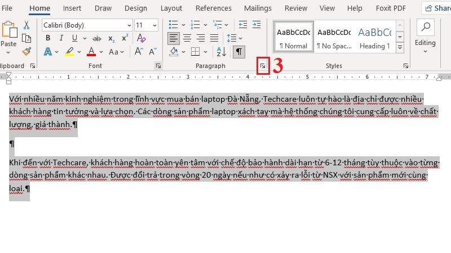Switch to the References tab
Screen dimensions: 451x253
pos(214,8)
